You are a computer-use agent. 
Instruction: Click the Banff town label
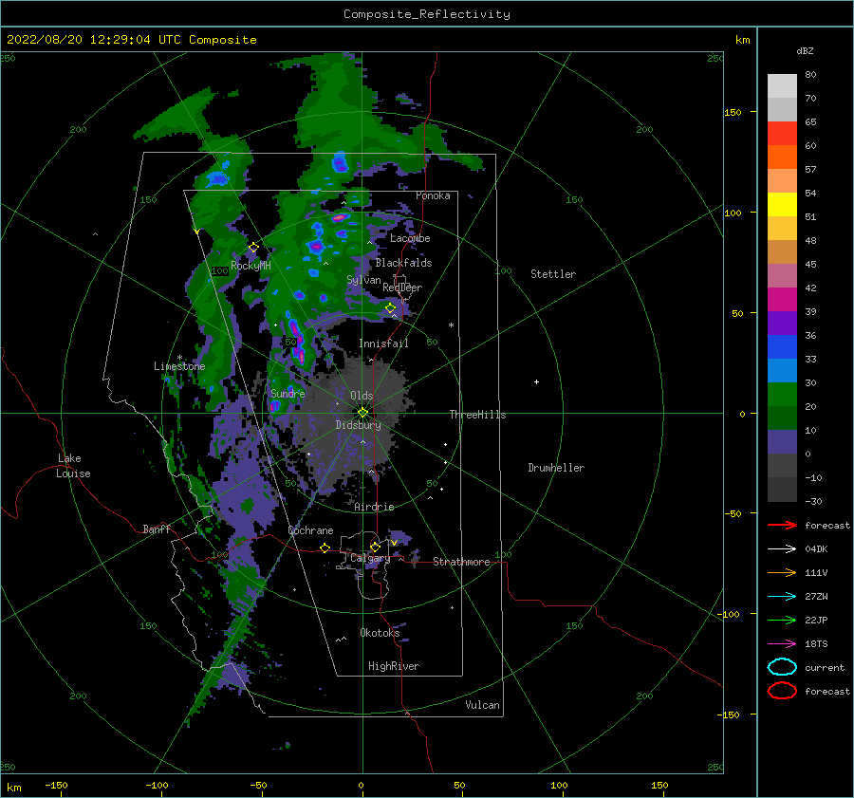tap(157, 529)
